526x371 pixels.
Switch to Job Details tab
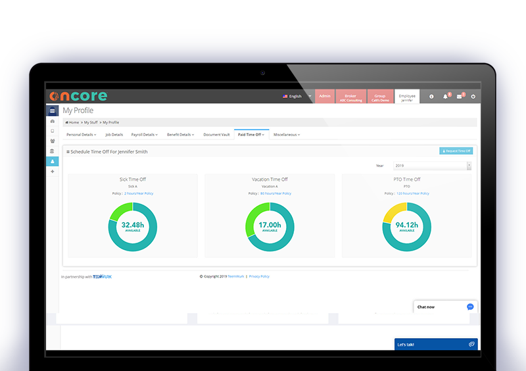coord(114,135)
